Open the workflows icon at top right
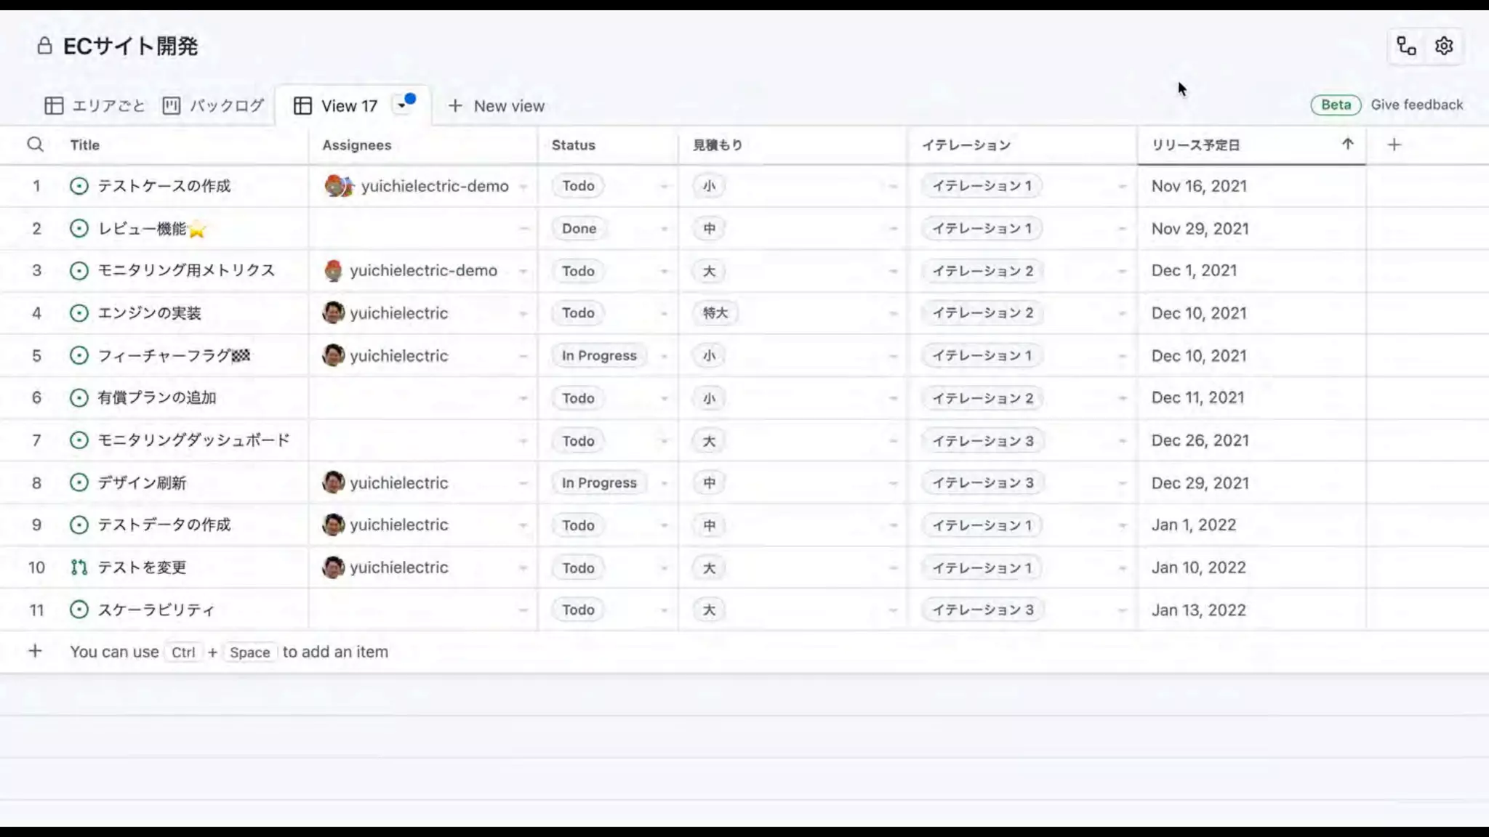This screenshot has height=837, width=1489. (x=1406, y=46)
